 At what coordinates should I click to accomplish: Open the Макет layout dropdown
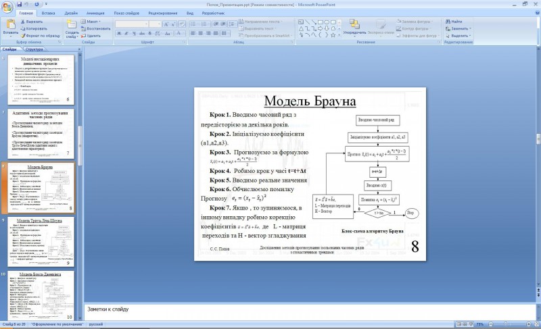click(91, 22)
